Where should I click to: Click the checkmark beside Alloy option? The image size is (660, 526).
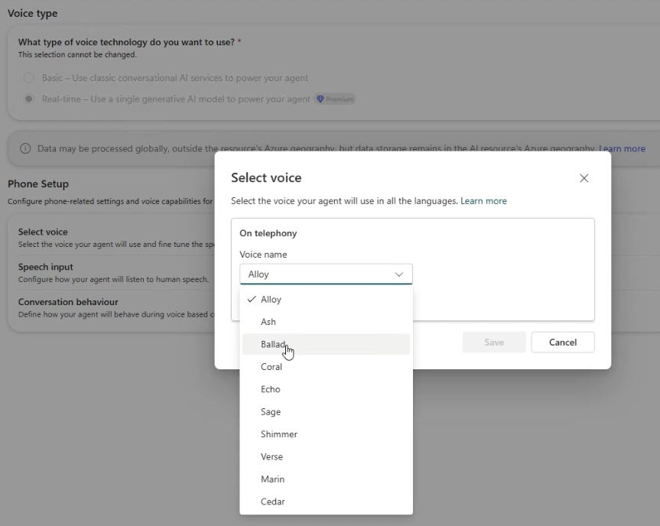coord(252,299)
